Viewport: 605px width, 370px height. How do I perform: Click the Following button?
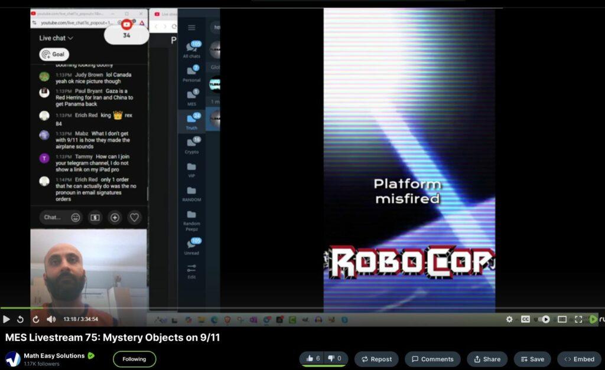click(x=134, y=359)
